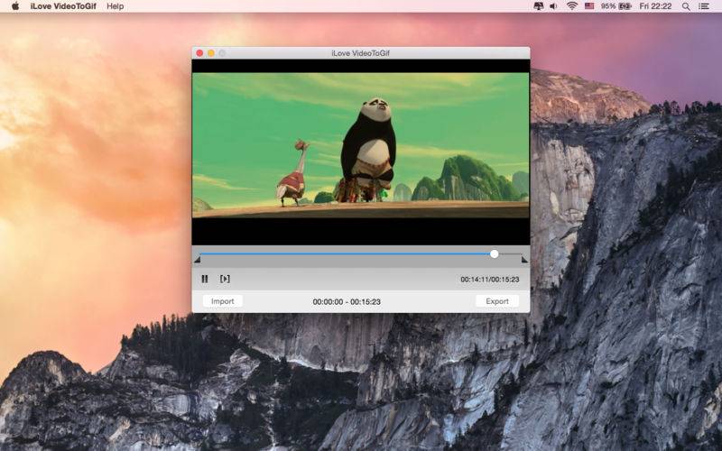The width and height of the screenshot is (722, 451).
Task: Close the iLove VideoToGif window
Action: pos(199,53)
